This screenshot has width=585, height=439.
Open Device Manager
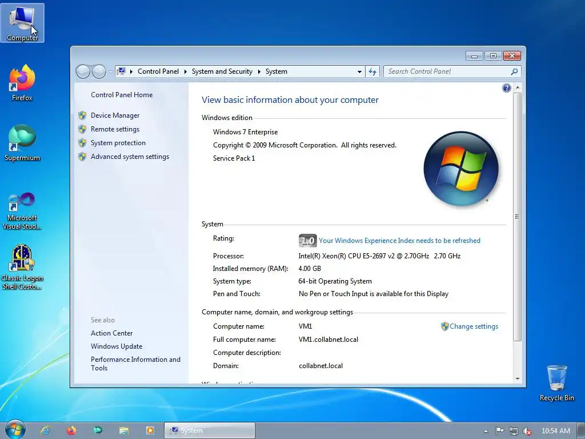tap(115, 115)
